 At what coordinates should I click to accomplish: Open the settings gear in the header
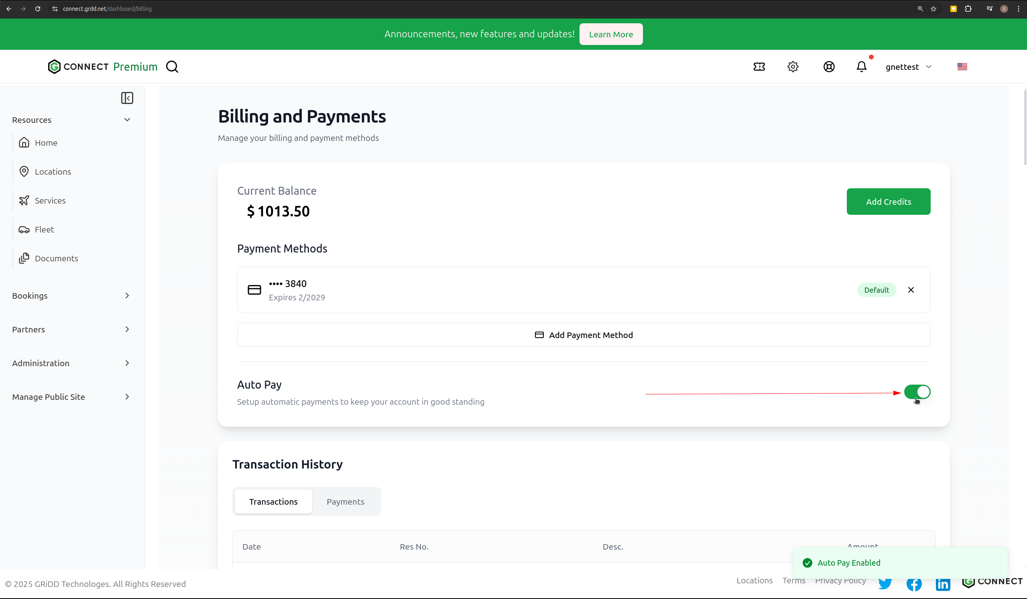793,67
